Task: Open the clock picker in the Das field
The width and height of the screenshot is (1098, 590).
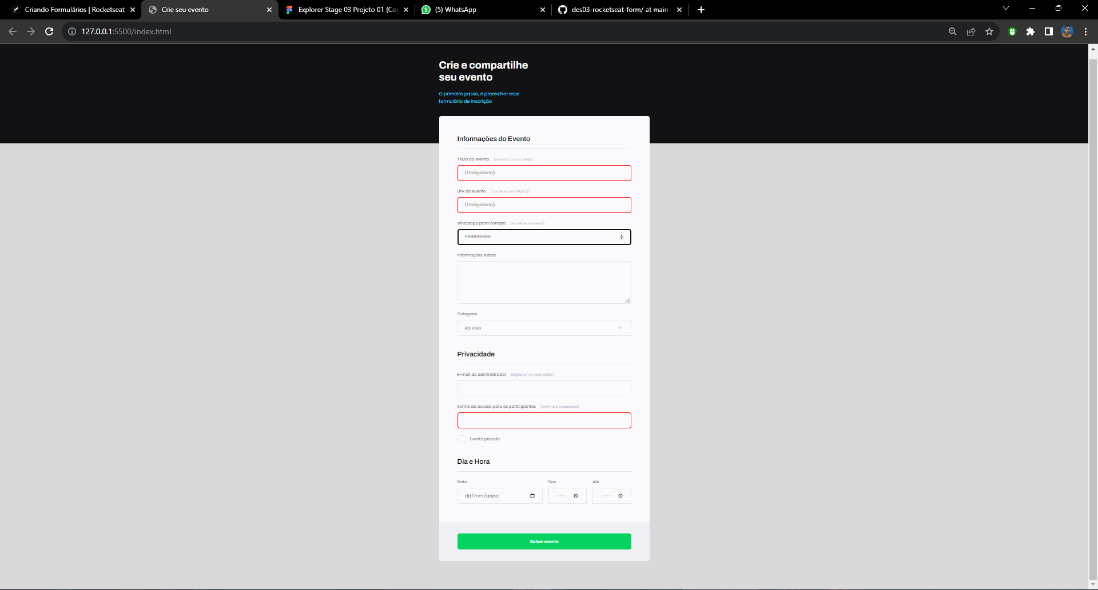Action: point(576,496)
